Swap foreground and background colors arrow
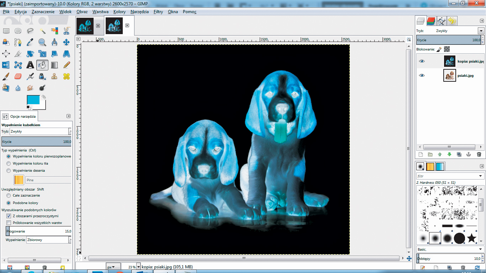Image resolution: width=486 pixels, height=273 pixels. tap(44, 97)
